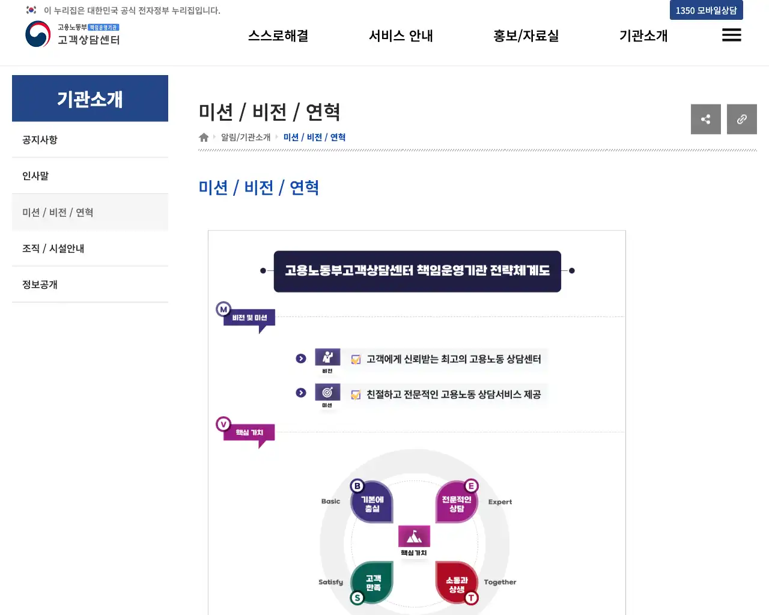Click the copy link icon button
This screenshot has width=769, height=615.
click(741, 119)
